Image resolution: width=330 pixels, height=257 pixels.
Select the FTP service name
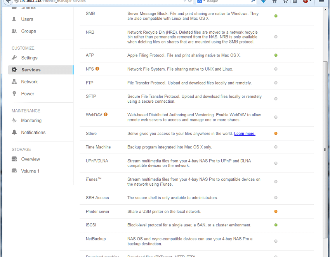click(x=89, y=83)
